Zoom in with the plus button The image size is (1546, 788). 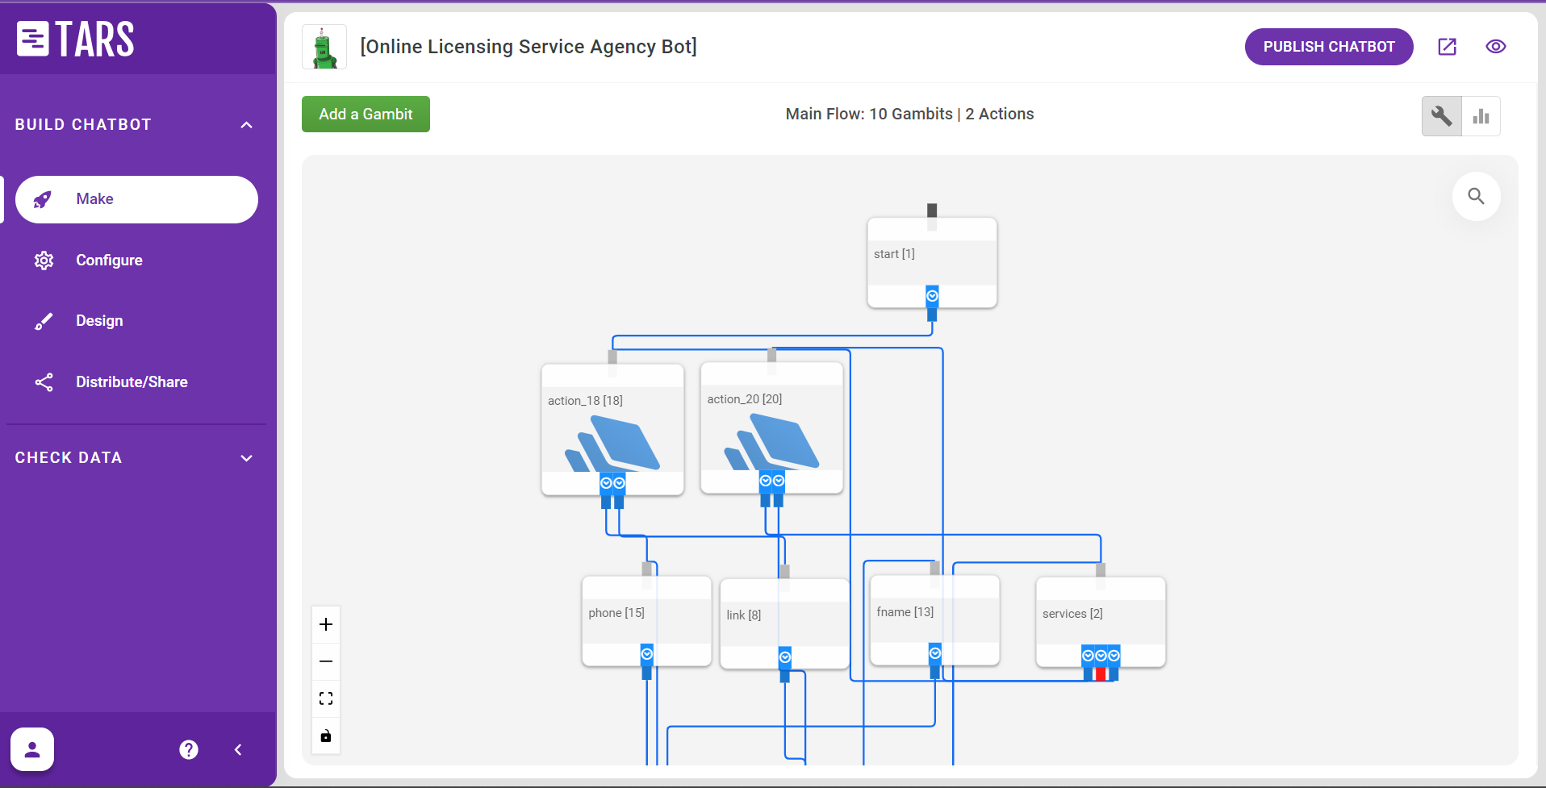pos(326,624)
